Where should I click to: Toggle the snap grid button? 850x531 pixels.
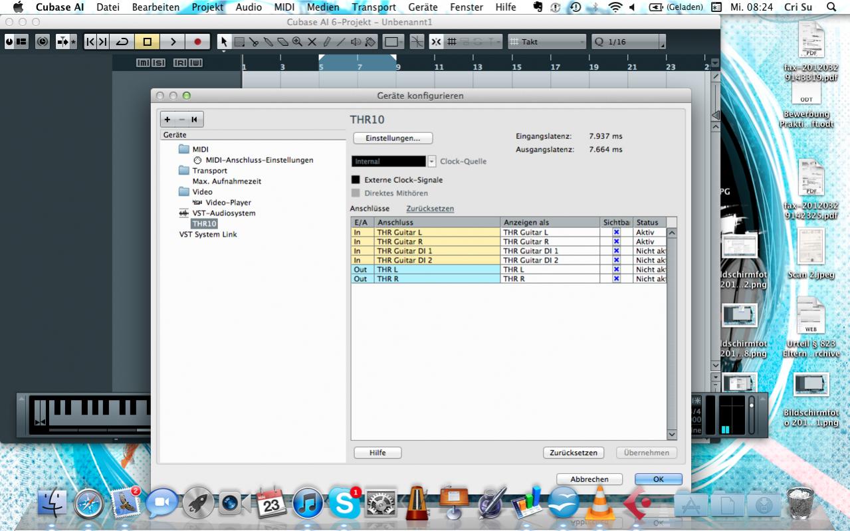451,41
